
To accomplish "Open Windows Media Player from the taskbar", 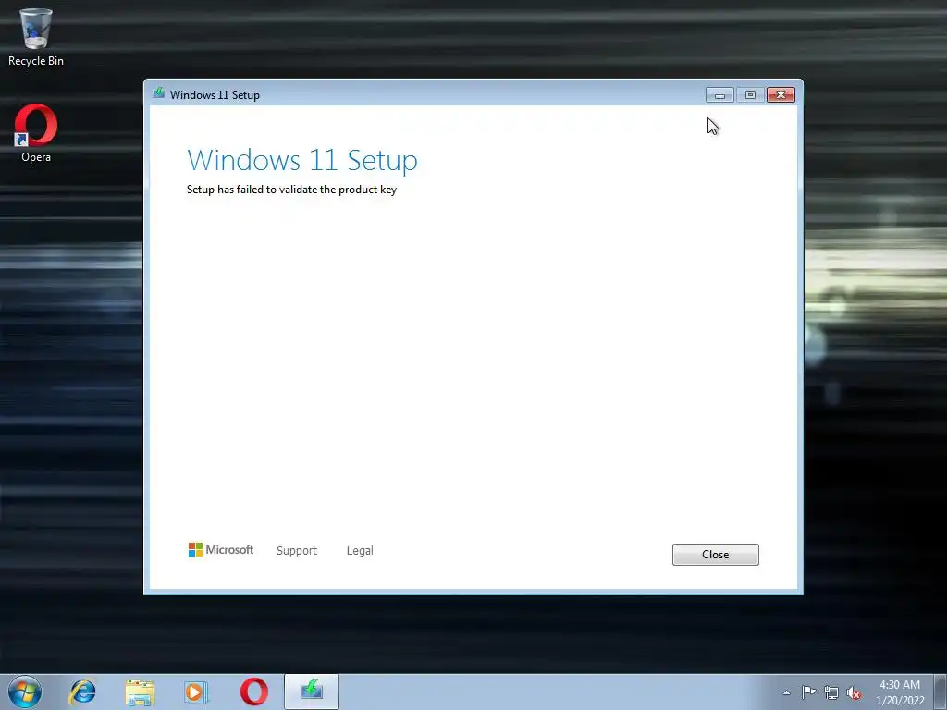I will tap(196, 692).
